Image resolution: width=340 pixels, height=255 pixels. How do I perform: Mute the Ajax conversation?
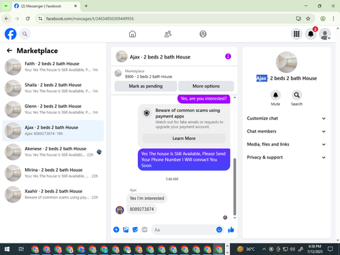[275, 95]
